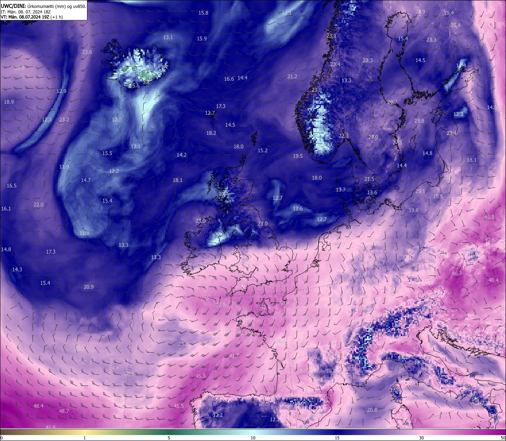The width and height of the screenshot is (506, 441).
Task: Click the map value '16.1'
Action: coord(6,209)
